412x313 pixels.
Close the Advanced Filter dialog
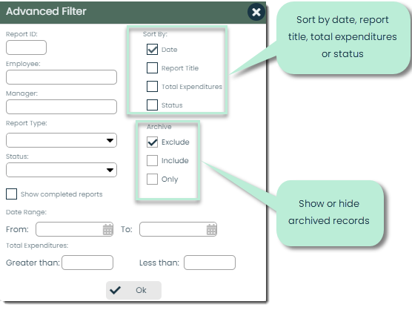256,12
